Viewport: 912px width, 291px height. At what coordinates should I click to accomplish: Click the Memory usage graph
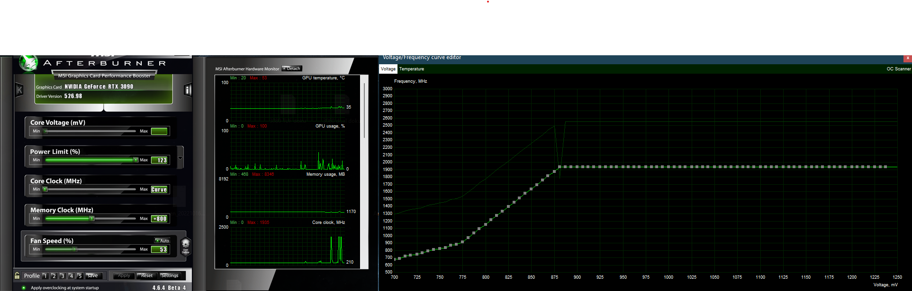[287, 198]
